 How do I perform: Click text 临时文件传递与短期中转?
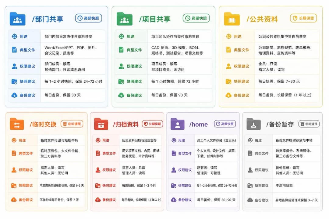59,140
